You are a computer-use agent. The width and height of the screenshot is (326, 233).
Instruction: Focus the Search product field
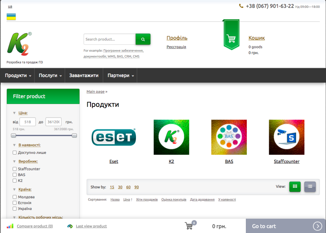point(110,39)
